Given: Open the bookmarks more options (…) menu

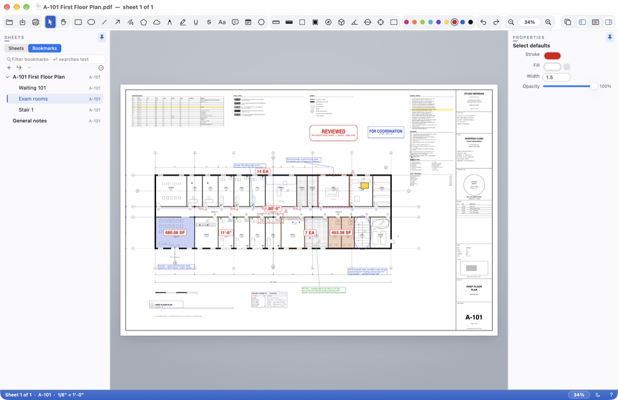Looking at the screenshot, I should click(101, 67).
